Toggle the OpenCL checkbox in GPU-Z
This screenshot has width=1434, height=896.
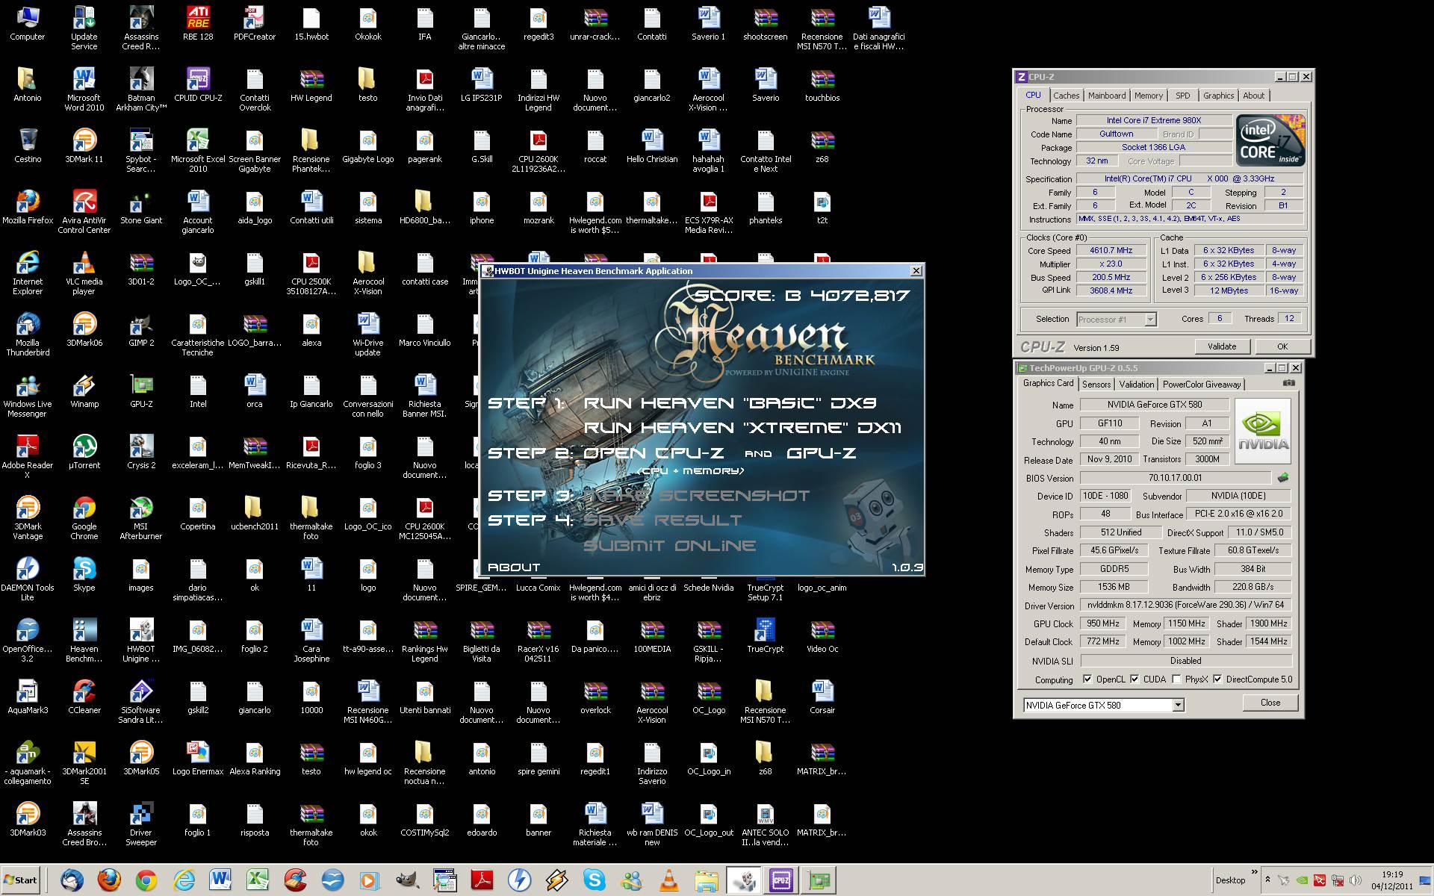(1087, 679)
